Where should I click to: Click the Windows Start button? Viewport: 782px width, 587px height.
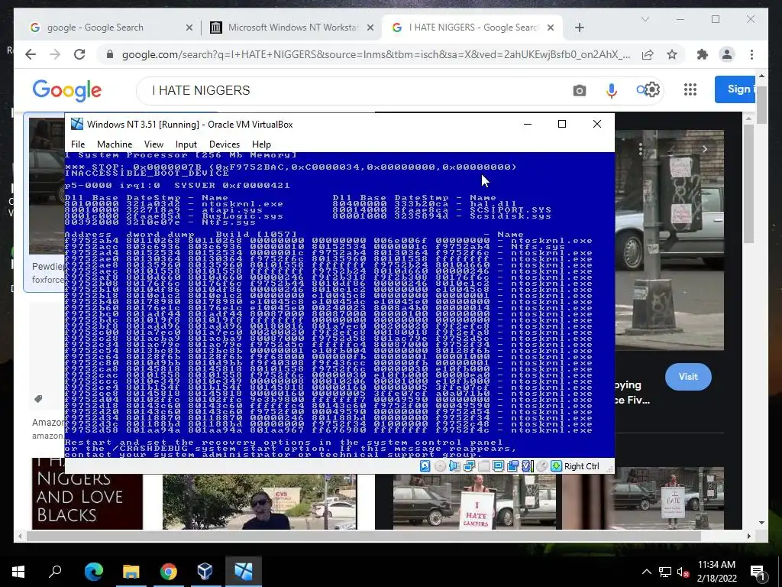pos(18,572)
